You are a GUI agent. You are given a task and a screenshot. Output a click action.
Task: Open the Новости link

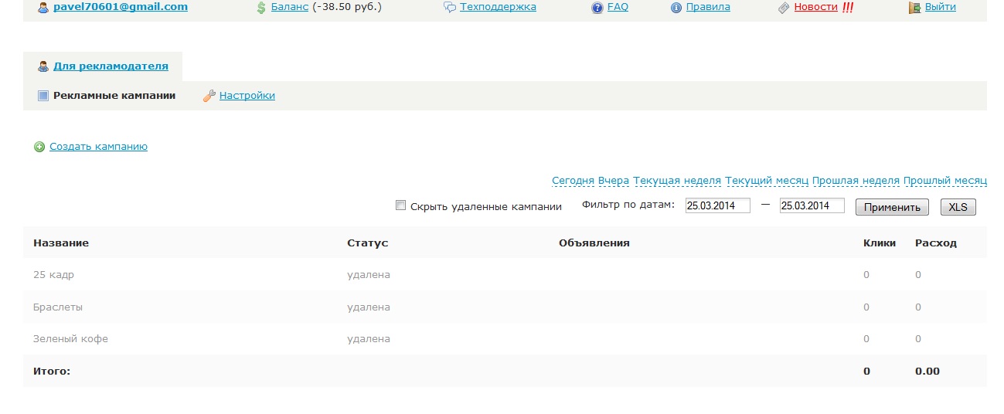[816, 7]
